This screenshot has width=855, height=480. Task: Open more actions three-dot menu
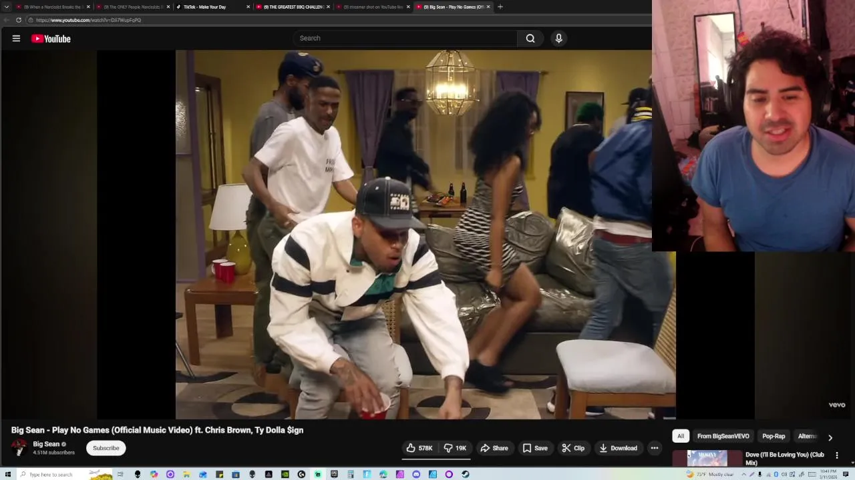pos(655,448)
